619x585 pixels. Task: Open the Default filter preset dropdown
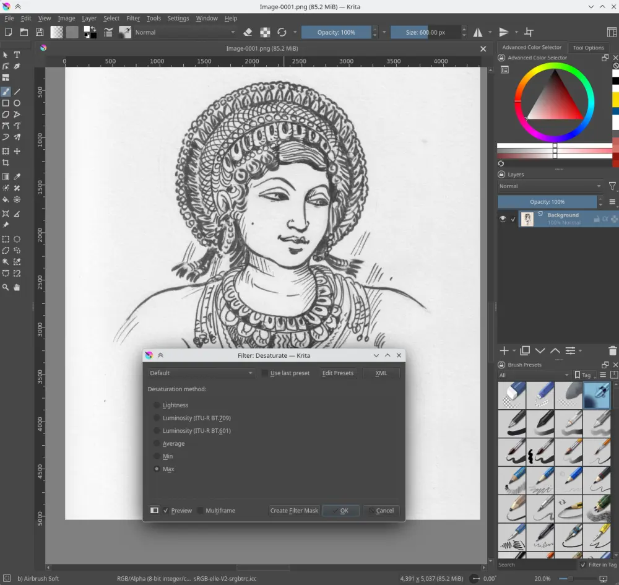[201, 373]
